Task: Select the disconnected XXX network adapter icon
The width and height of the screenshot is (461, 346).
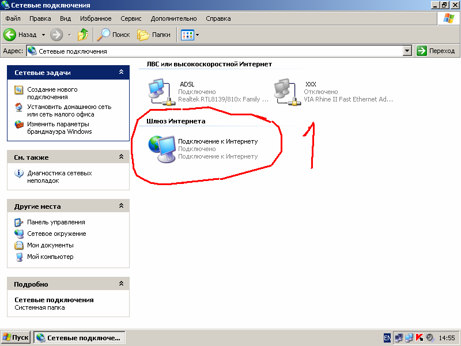Action: [285, 92]
